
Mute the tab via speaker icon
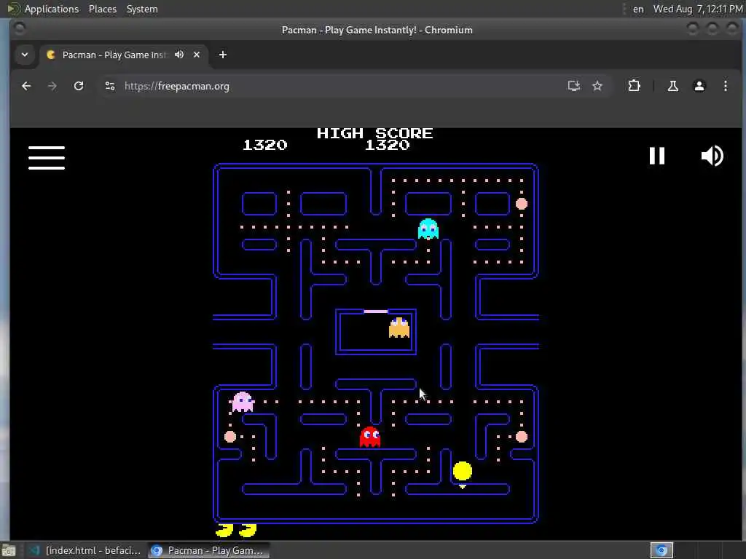coord(179,55)
